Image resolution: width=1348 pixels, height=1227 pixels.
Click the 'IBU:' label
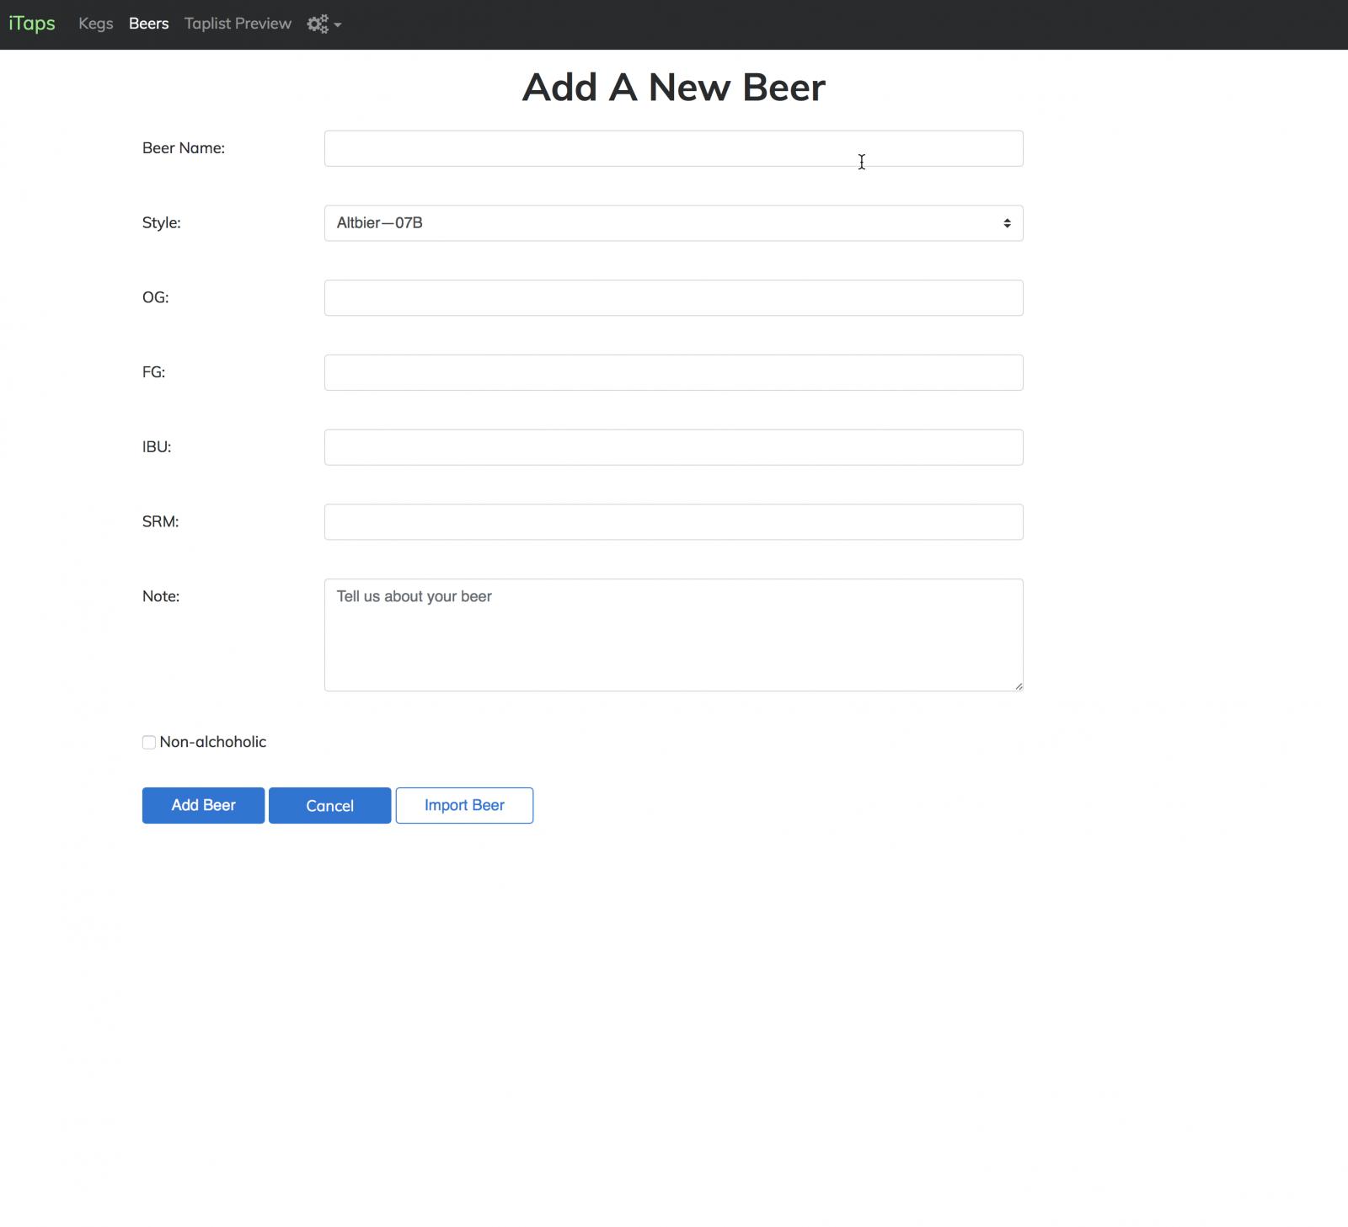(x=157, y=447)
